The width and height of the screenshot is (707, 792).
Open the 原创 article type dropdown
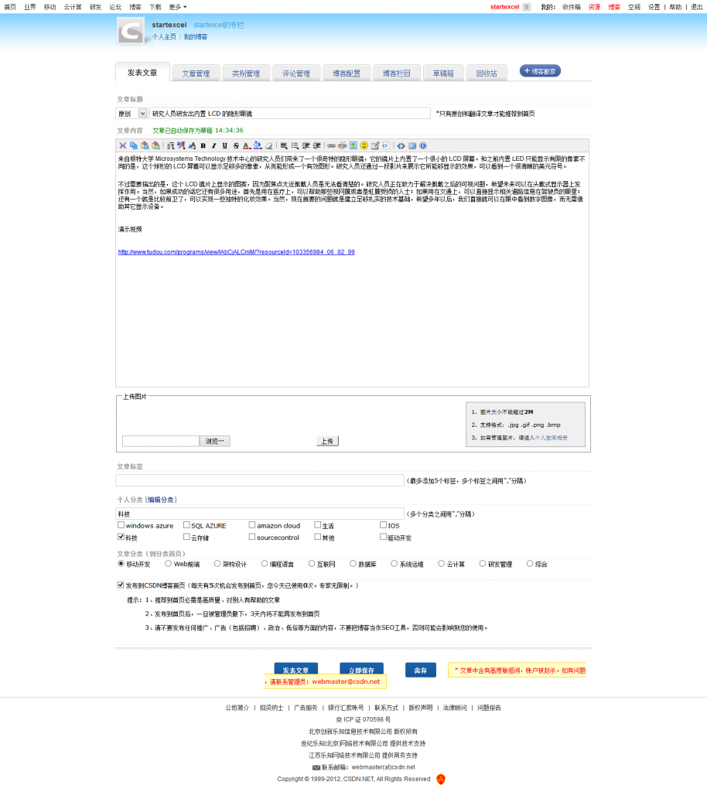pyautogui.click(x=131, y=114)
